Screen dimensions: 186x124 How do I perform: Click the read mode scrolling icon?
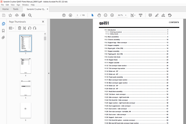click(140, 15)
